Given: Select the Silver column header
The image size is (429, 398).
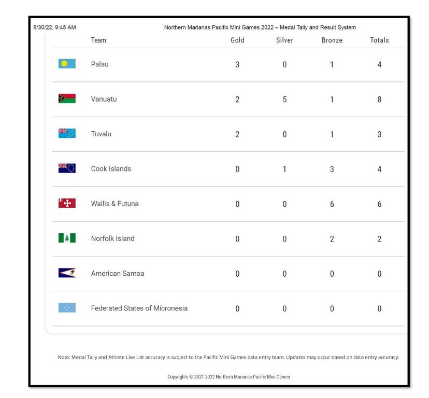Looking at the screenshot, I should coord(284,40).
